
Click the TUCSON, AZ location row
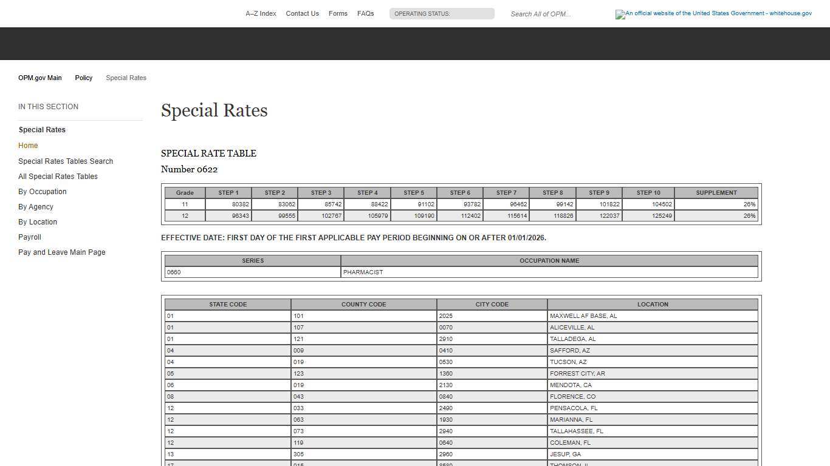point(653,362)
